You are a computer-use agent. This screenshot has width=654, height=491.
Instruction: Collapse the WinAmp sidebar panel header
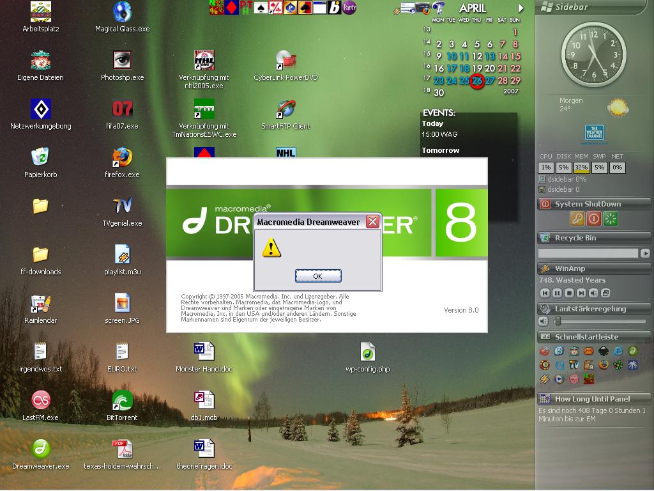(x=594, y=269)
